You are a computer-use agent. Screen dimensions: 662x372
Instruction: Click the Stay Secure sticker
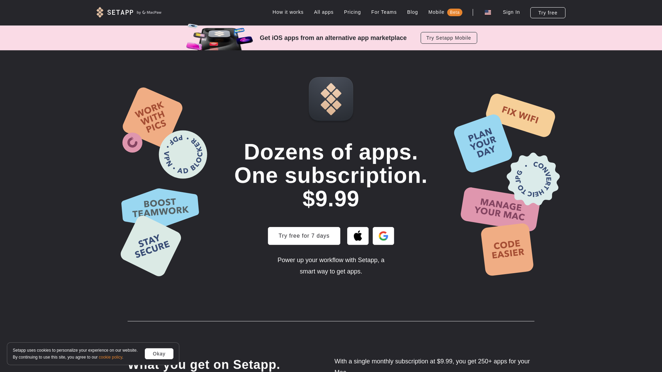151,246
